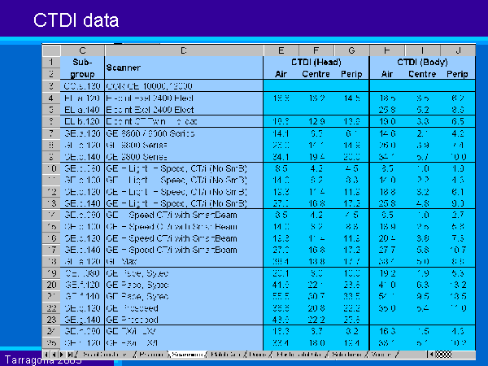Open the Selections sheet tab
Screen dimensions: 488x366
[347, 355]
